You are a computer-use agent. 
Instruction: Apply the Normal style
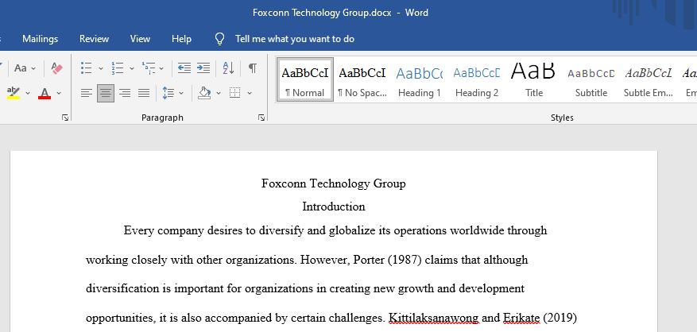pos(305,80)
